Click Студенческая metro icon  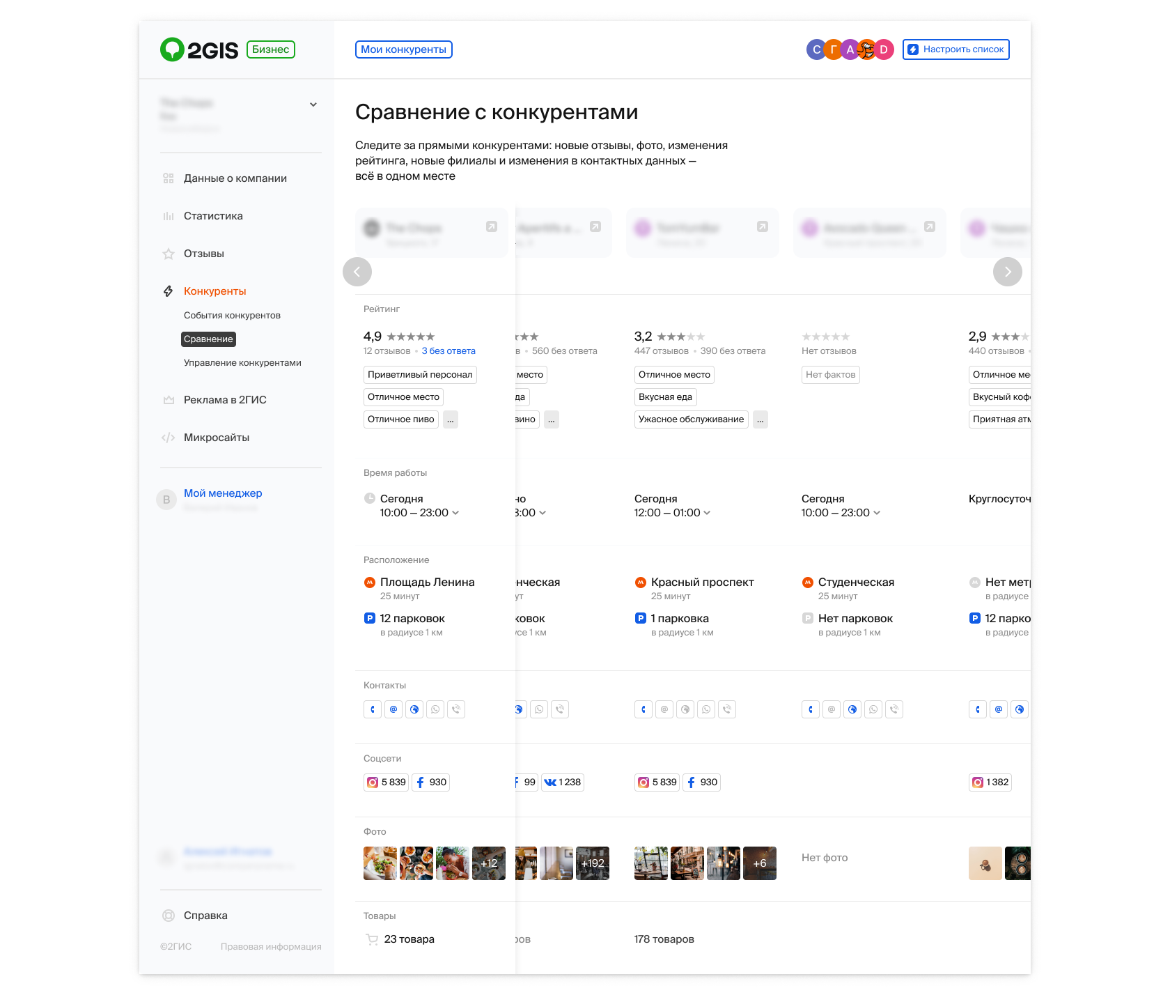click(x=808, y=583)
